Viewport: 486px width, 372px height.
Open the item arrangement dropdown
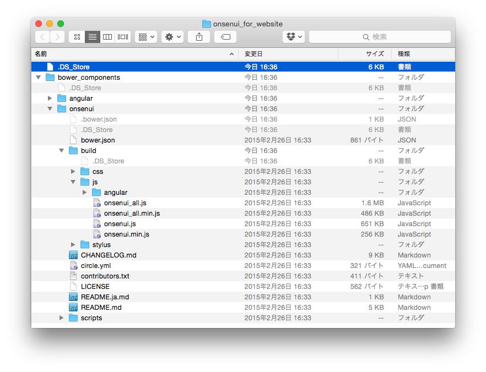tap(146, 37)
